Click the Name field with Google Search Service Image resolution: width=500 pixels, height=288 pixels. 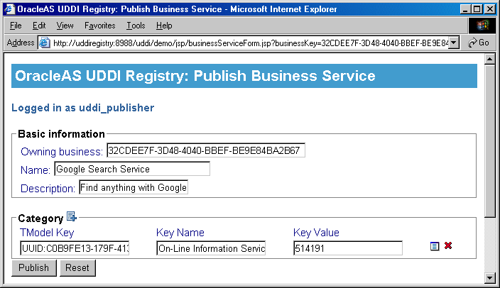point(132,169)
